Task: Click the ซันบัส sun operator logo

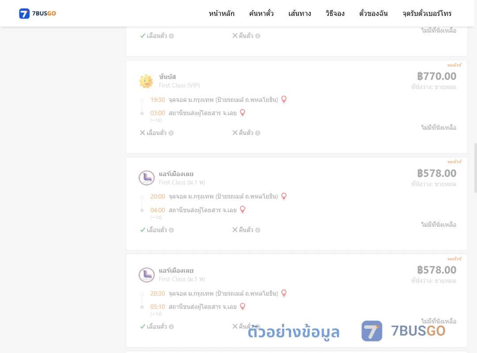Action: click(x=146, y=81)
